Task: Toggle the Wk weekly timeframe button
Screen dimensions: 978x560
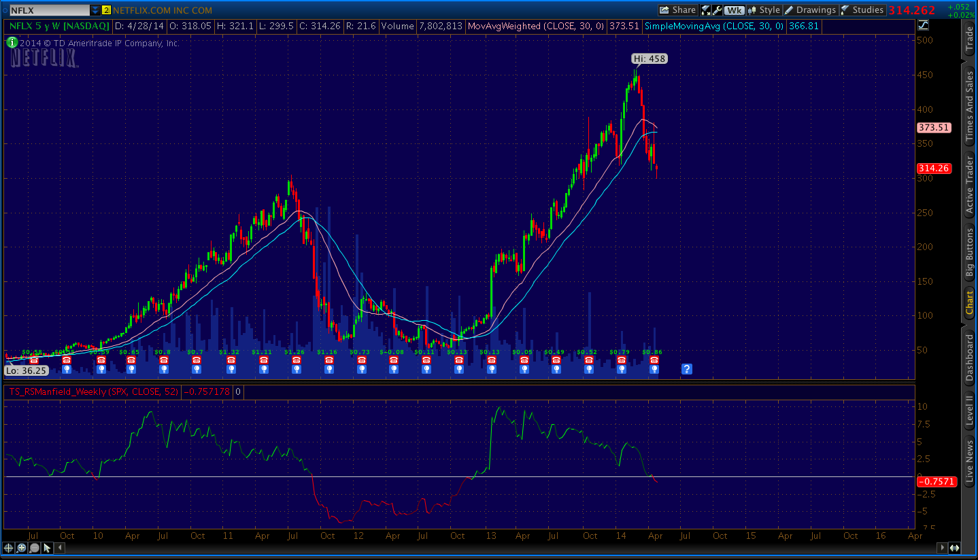Action: coord(734,10)
